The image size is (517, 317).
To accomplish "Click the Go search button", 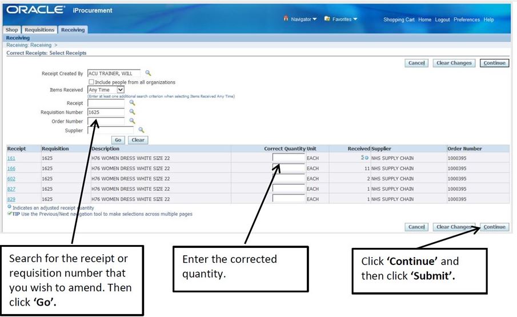I will point(118,140).
